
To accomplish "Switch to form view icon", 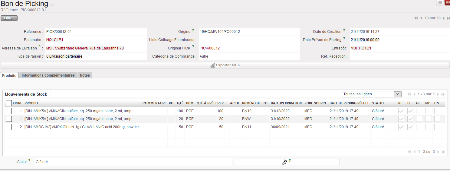I will pyautogui.click(x=447, y=3).
